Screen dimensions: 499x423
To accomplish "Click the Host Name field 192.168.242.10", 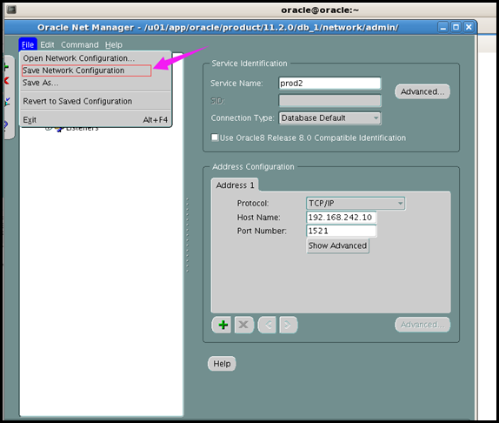I will tap(341, 218).
